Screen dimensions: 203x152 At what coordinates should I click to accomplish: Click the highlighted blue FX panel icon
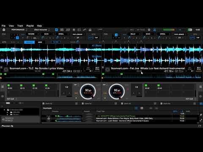[56, 30]
